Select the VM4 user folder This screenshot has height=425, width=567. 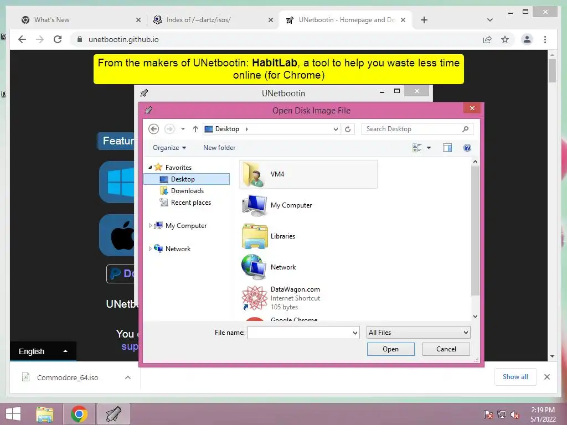coord(308,174)
